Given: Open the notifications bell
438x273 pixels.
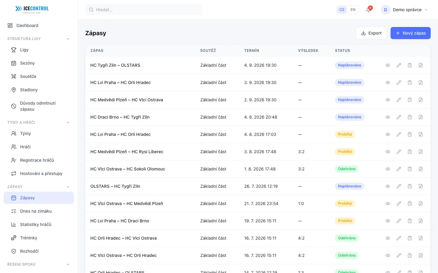Looking at the screenshot, I should pyautogui.click(x=369, y=10).
